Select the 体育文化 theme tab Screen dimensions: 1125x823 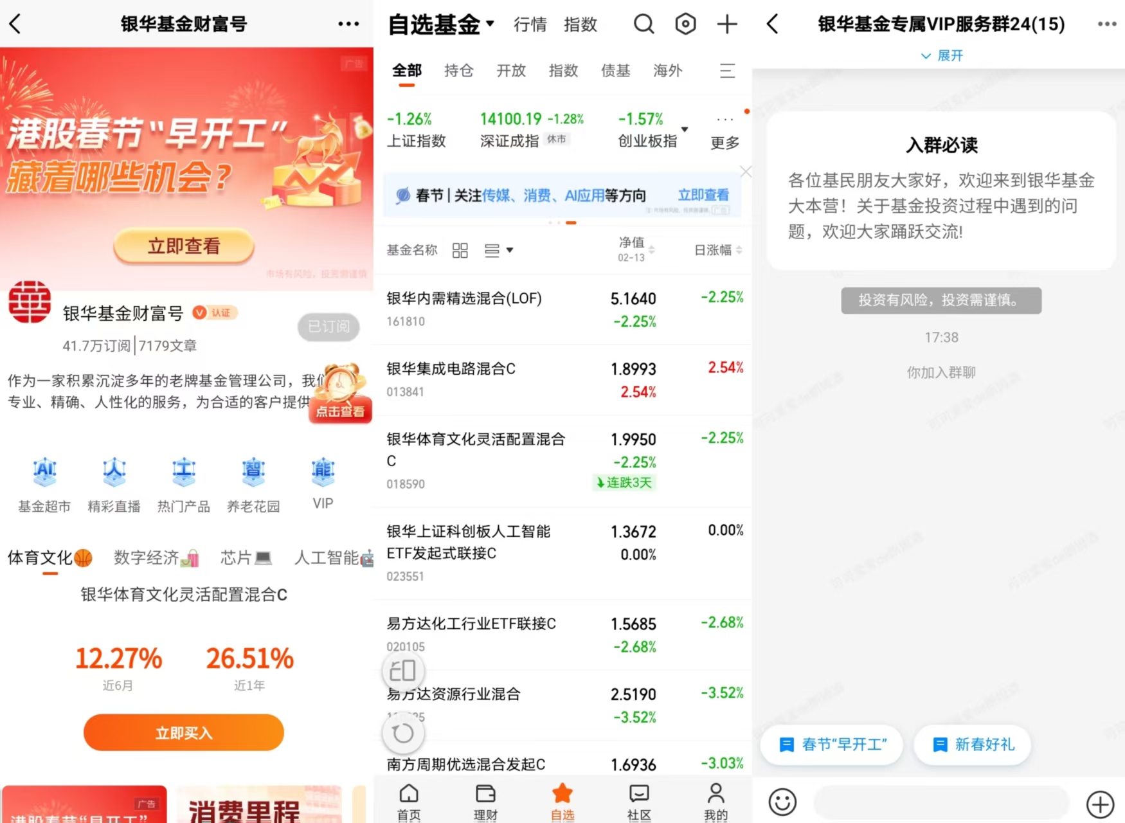(x=50, y=557)
